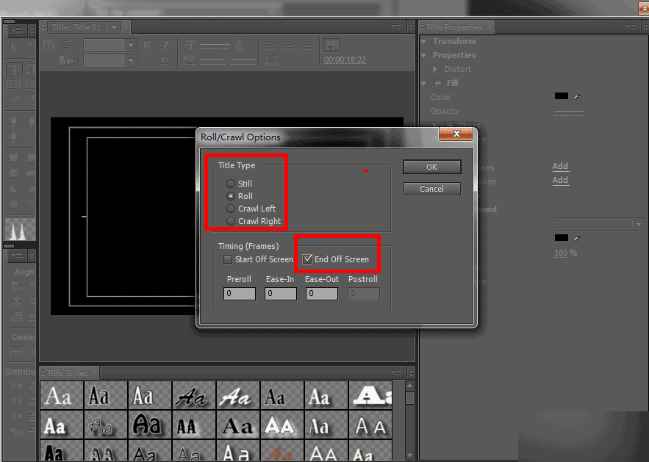
Task: Click the Underline text style icon
Action: (165, 60)
